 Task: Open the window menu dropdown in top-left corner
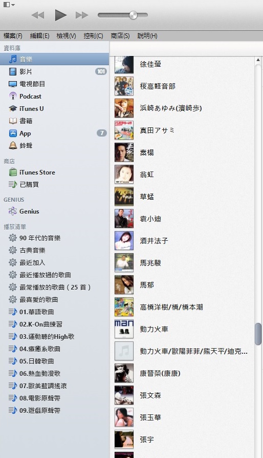[x=9, y=5]
